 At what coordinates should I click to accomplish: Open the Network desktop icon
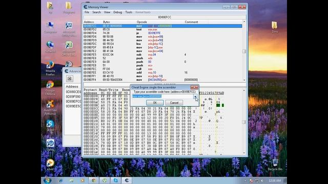[50, 47]
